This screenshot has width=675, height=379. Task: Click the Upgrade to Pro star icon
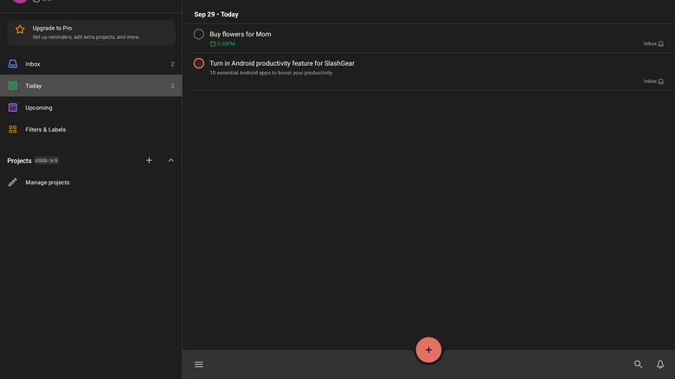click(20, 29)
